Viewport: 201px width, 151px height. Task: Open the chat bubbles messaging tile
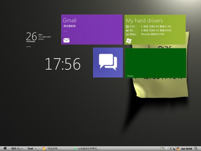click(x=108, y=62)
